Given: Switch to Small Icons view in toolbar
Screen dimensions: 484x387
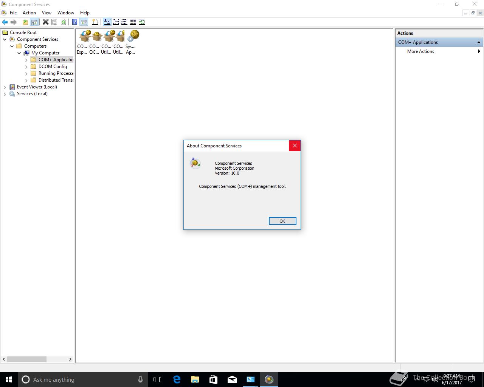Looking at the screenshot, I should click(x=116, y=22).
